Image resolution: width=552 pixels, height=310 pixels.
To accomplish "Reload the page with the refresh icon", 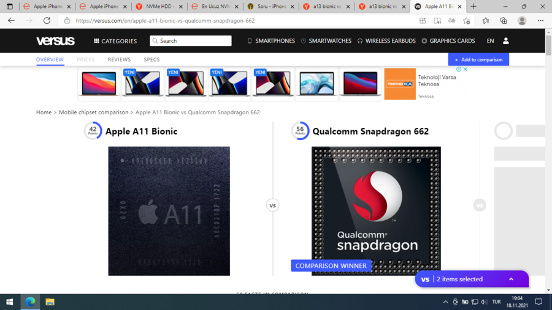I will 47,20.
